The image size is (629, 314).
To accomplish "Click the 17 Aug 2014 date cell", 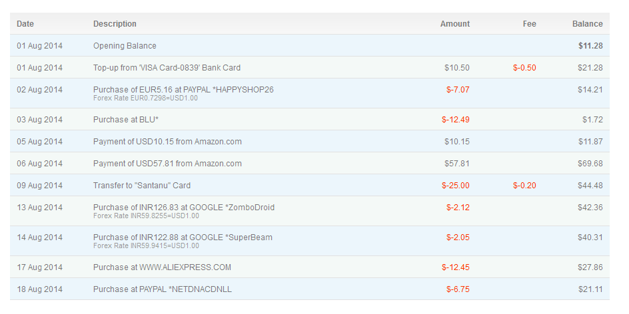I will pyautogui.click(x=39, y=267).
